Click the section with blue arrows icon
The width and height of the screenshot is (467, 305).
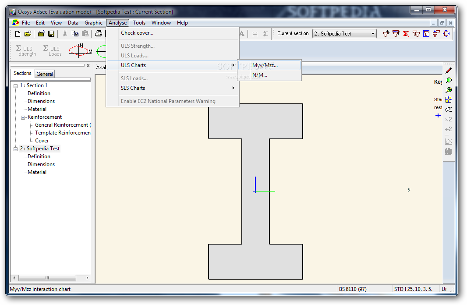click(x=446, y=34)
